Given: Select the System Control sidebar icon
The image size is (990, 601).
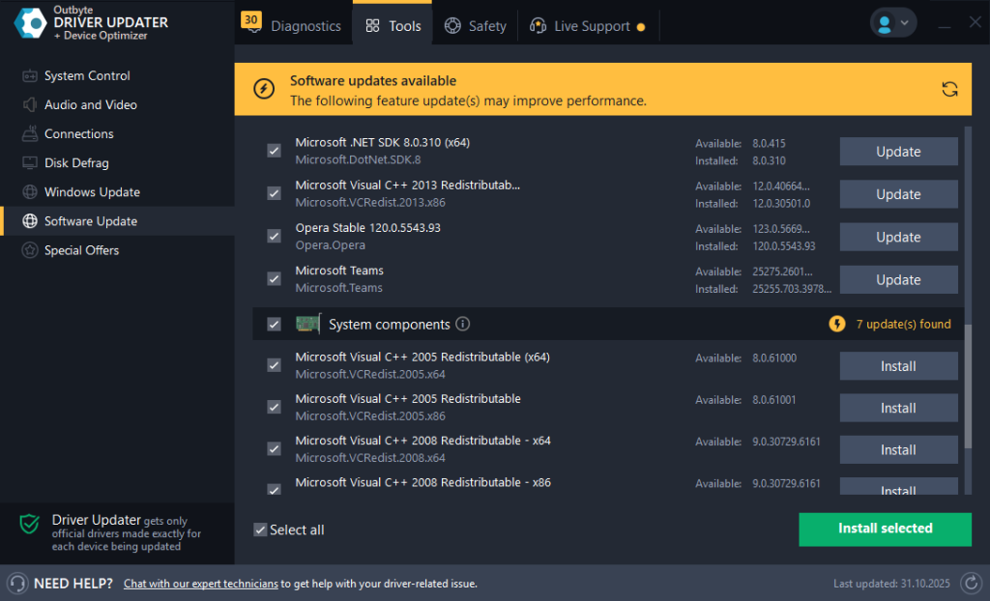Looking at the screenshot, I should (x=28, y=75).
